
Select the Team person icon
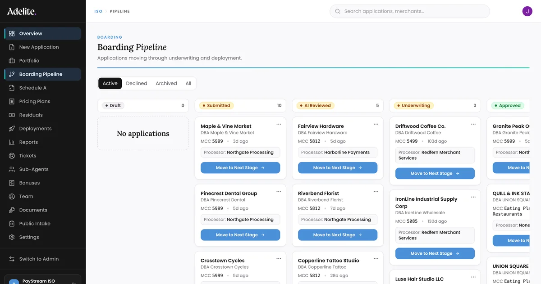click(12, 197)
